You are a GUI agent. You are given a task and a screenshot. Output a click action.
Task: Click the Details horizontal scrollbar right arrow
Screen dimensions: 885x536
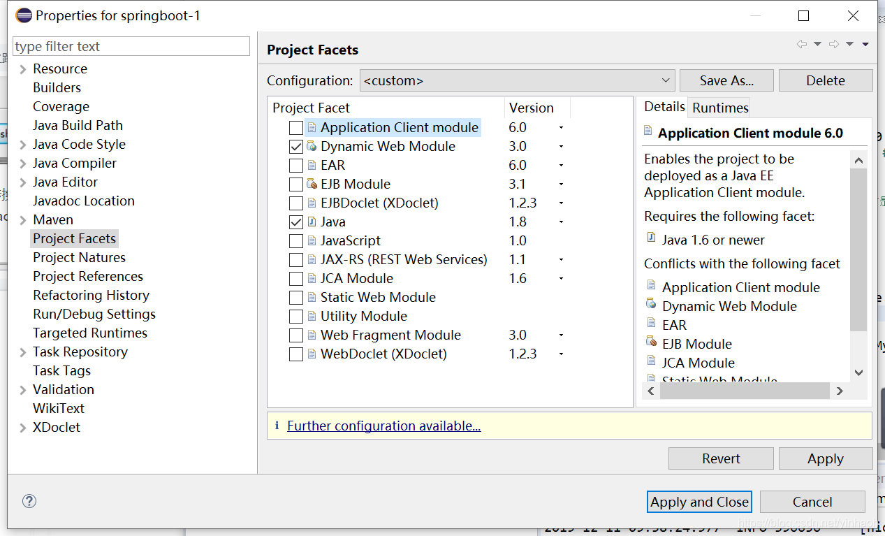tap(840, 391)
